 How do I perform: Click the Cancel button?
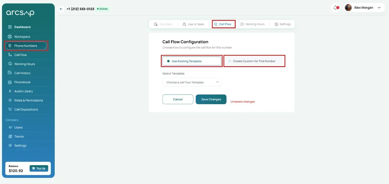point(178,99)
